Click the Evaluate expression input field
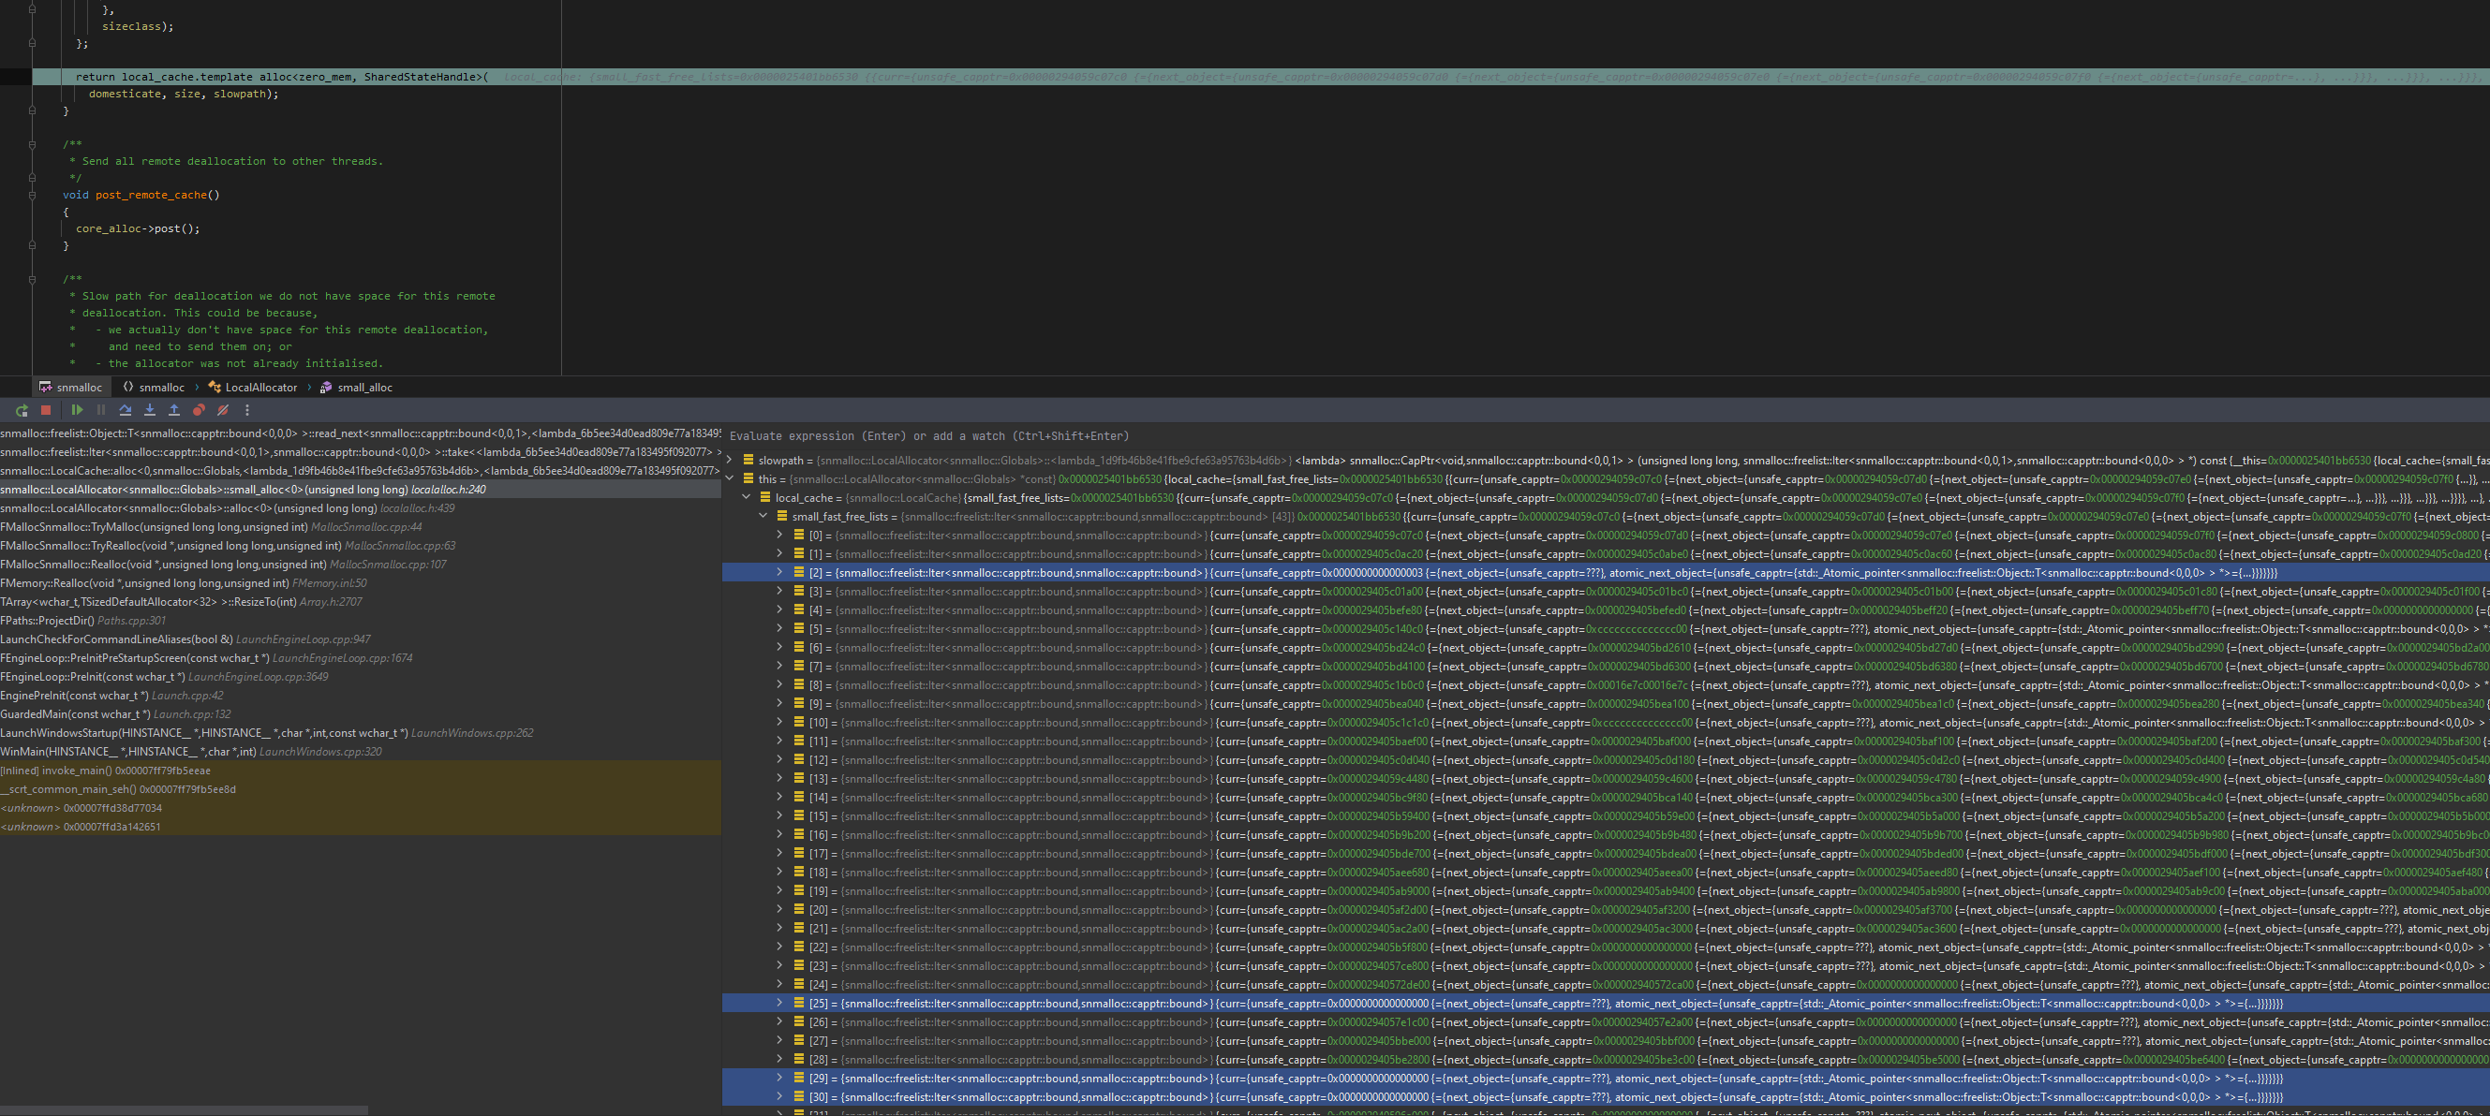 (1063, 435)
